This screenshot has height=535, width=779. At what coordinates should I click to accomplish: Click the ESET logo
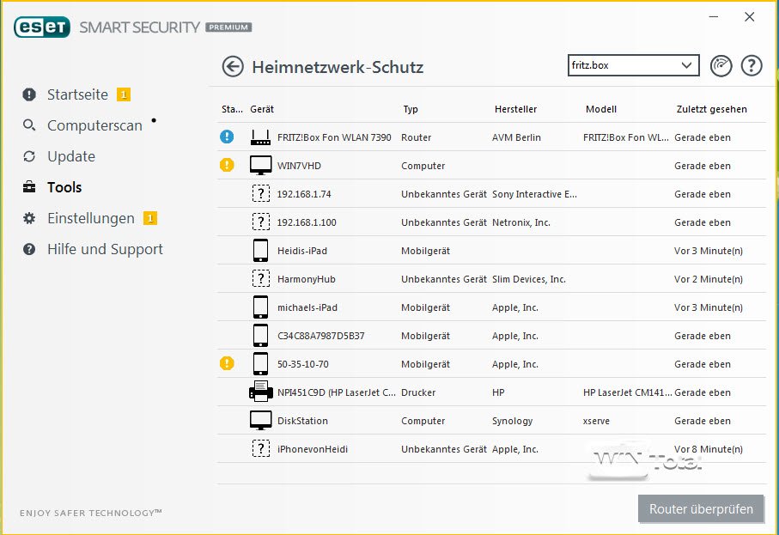42,27
